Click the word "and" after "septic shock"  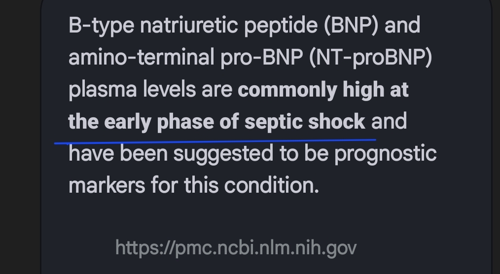(x=389, y=122)
